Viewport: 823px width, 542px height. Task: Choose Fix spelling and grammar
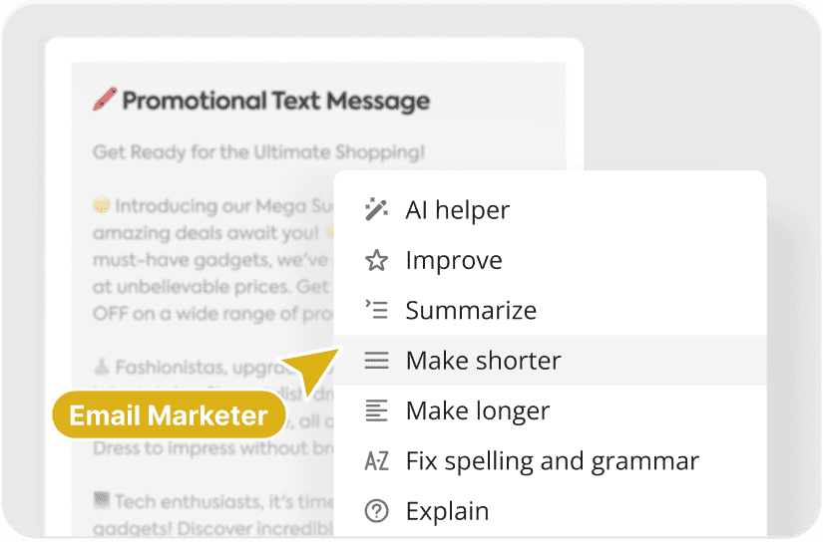(552, 461)
